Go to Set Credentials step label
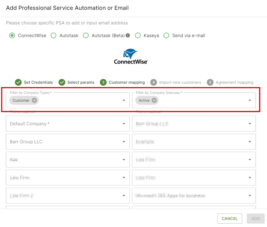This screenshot has width=267, height=227. click(38, 82)
